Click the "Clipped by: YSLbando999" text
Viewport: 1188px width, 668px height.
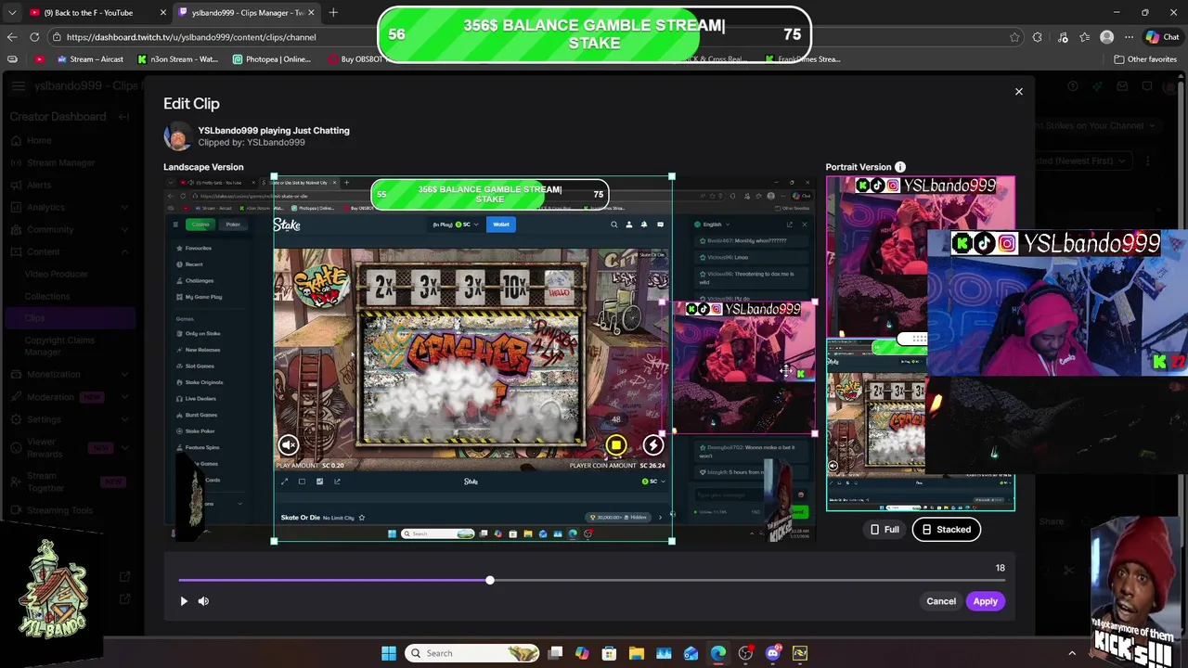coord(252,143)
